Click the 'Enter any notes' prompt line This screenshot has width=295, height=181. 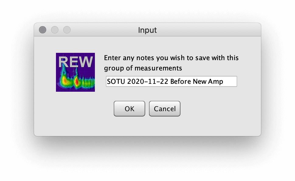tap(171, 58)
